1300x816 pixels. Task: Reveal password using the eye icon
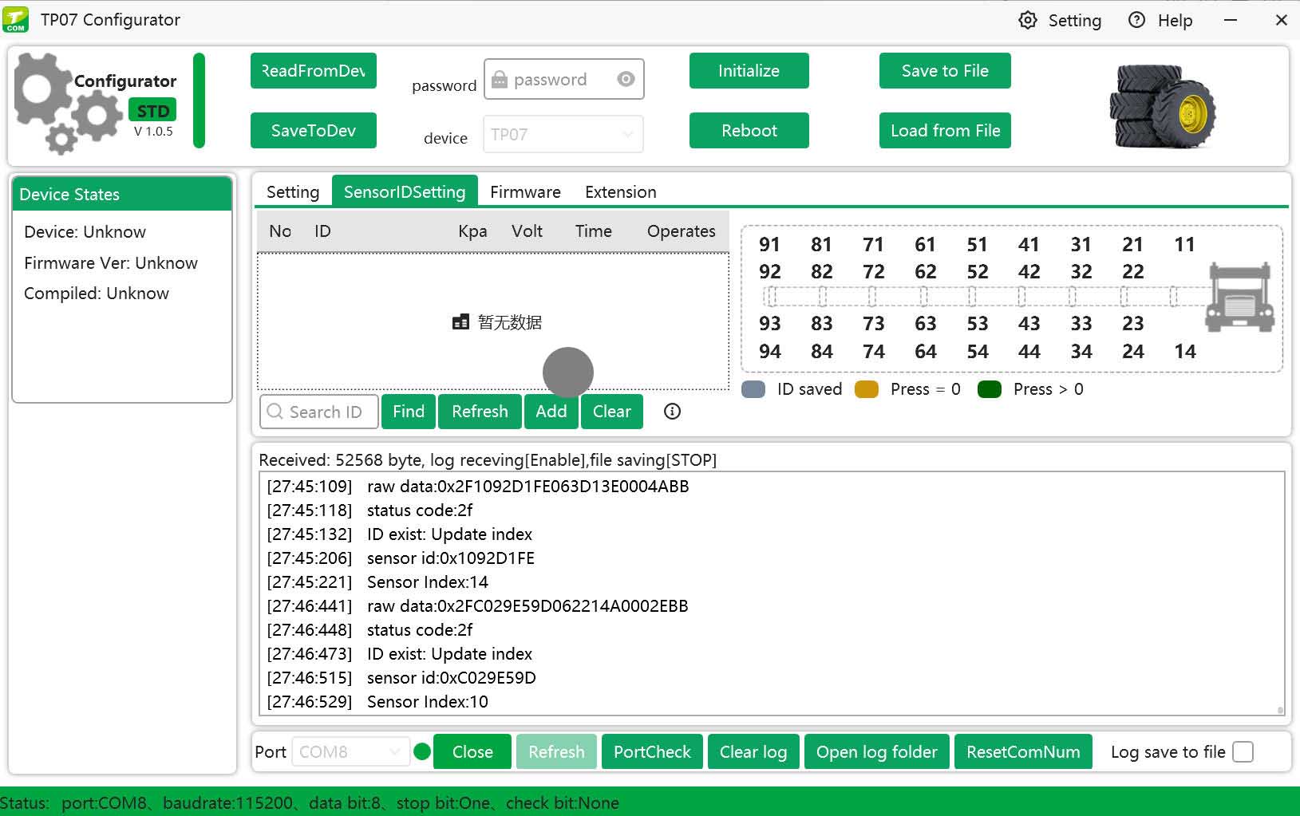point(626,79)
